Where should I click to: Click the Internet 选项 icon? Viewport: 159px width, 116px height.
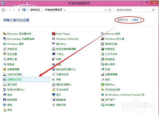[102, 34]
